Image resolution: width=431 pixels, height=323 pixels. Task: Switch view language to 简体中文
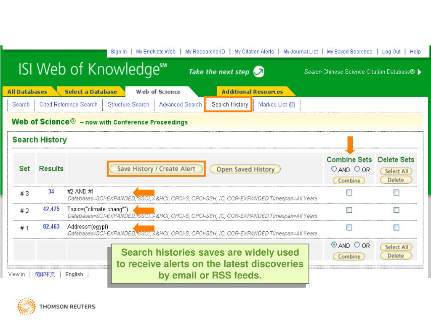click(x=45, y=274)
